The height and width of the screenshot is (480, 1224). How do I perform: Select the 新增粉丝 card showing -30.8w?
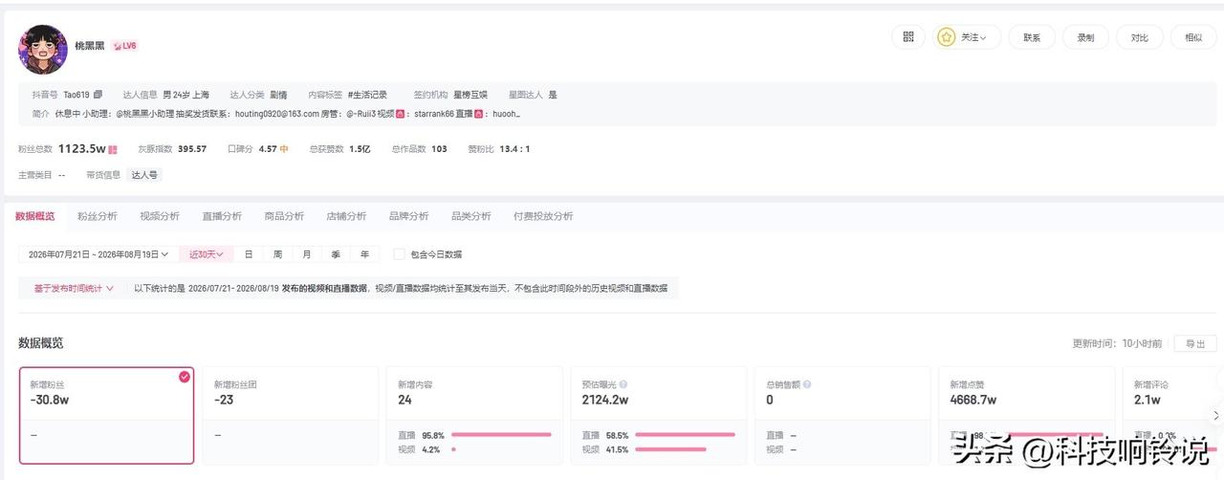(x=106, y=416)
